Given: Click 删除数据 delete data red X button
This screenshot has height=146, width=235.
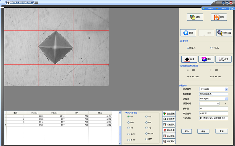Looking at the screenshot, I should [169, 130].
